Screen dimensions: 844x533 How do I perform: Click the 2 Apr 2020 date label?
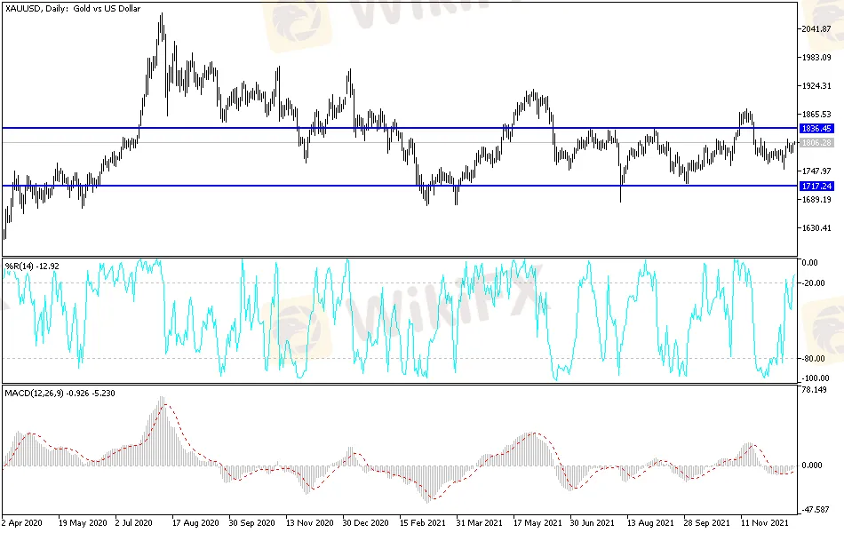click(22, 522)
